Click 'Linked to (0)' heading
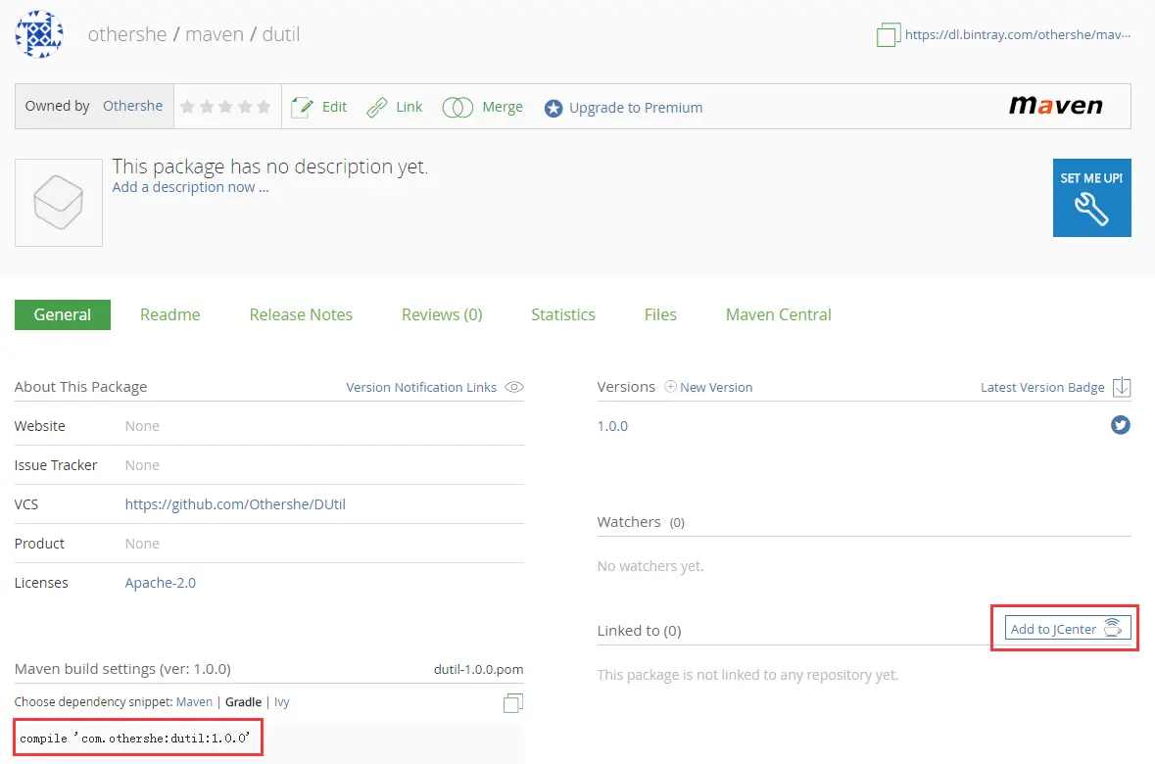The image size is (1155, 764). tap(640, 631)
